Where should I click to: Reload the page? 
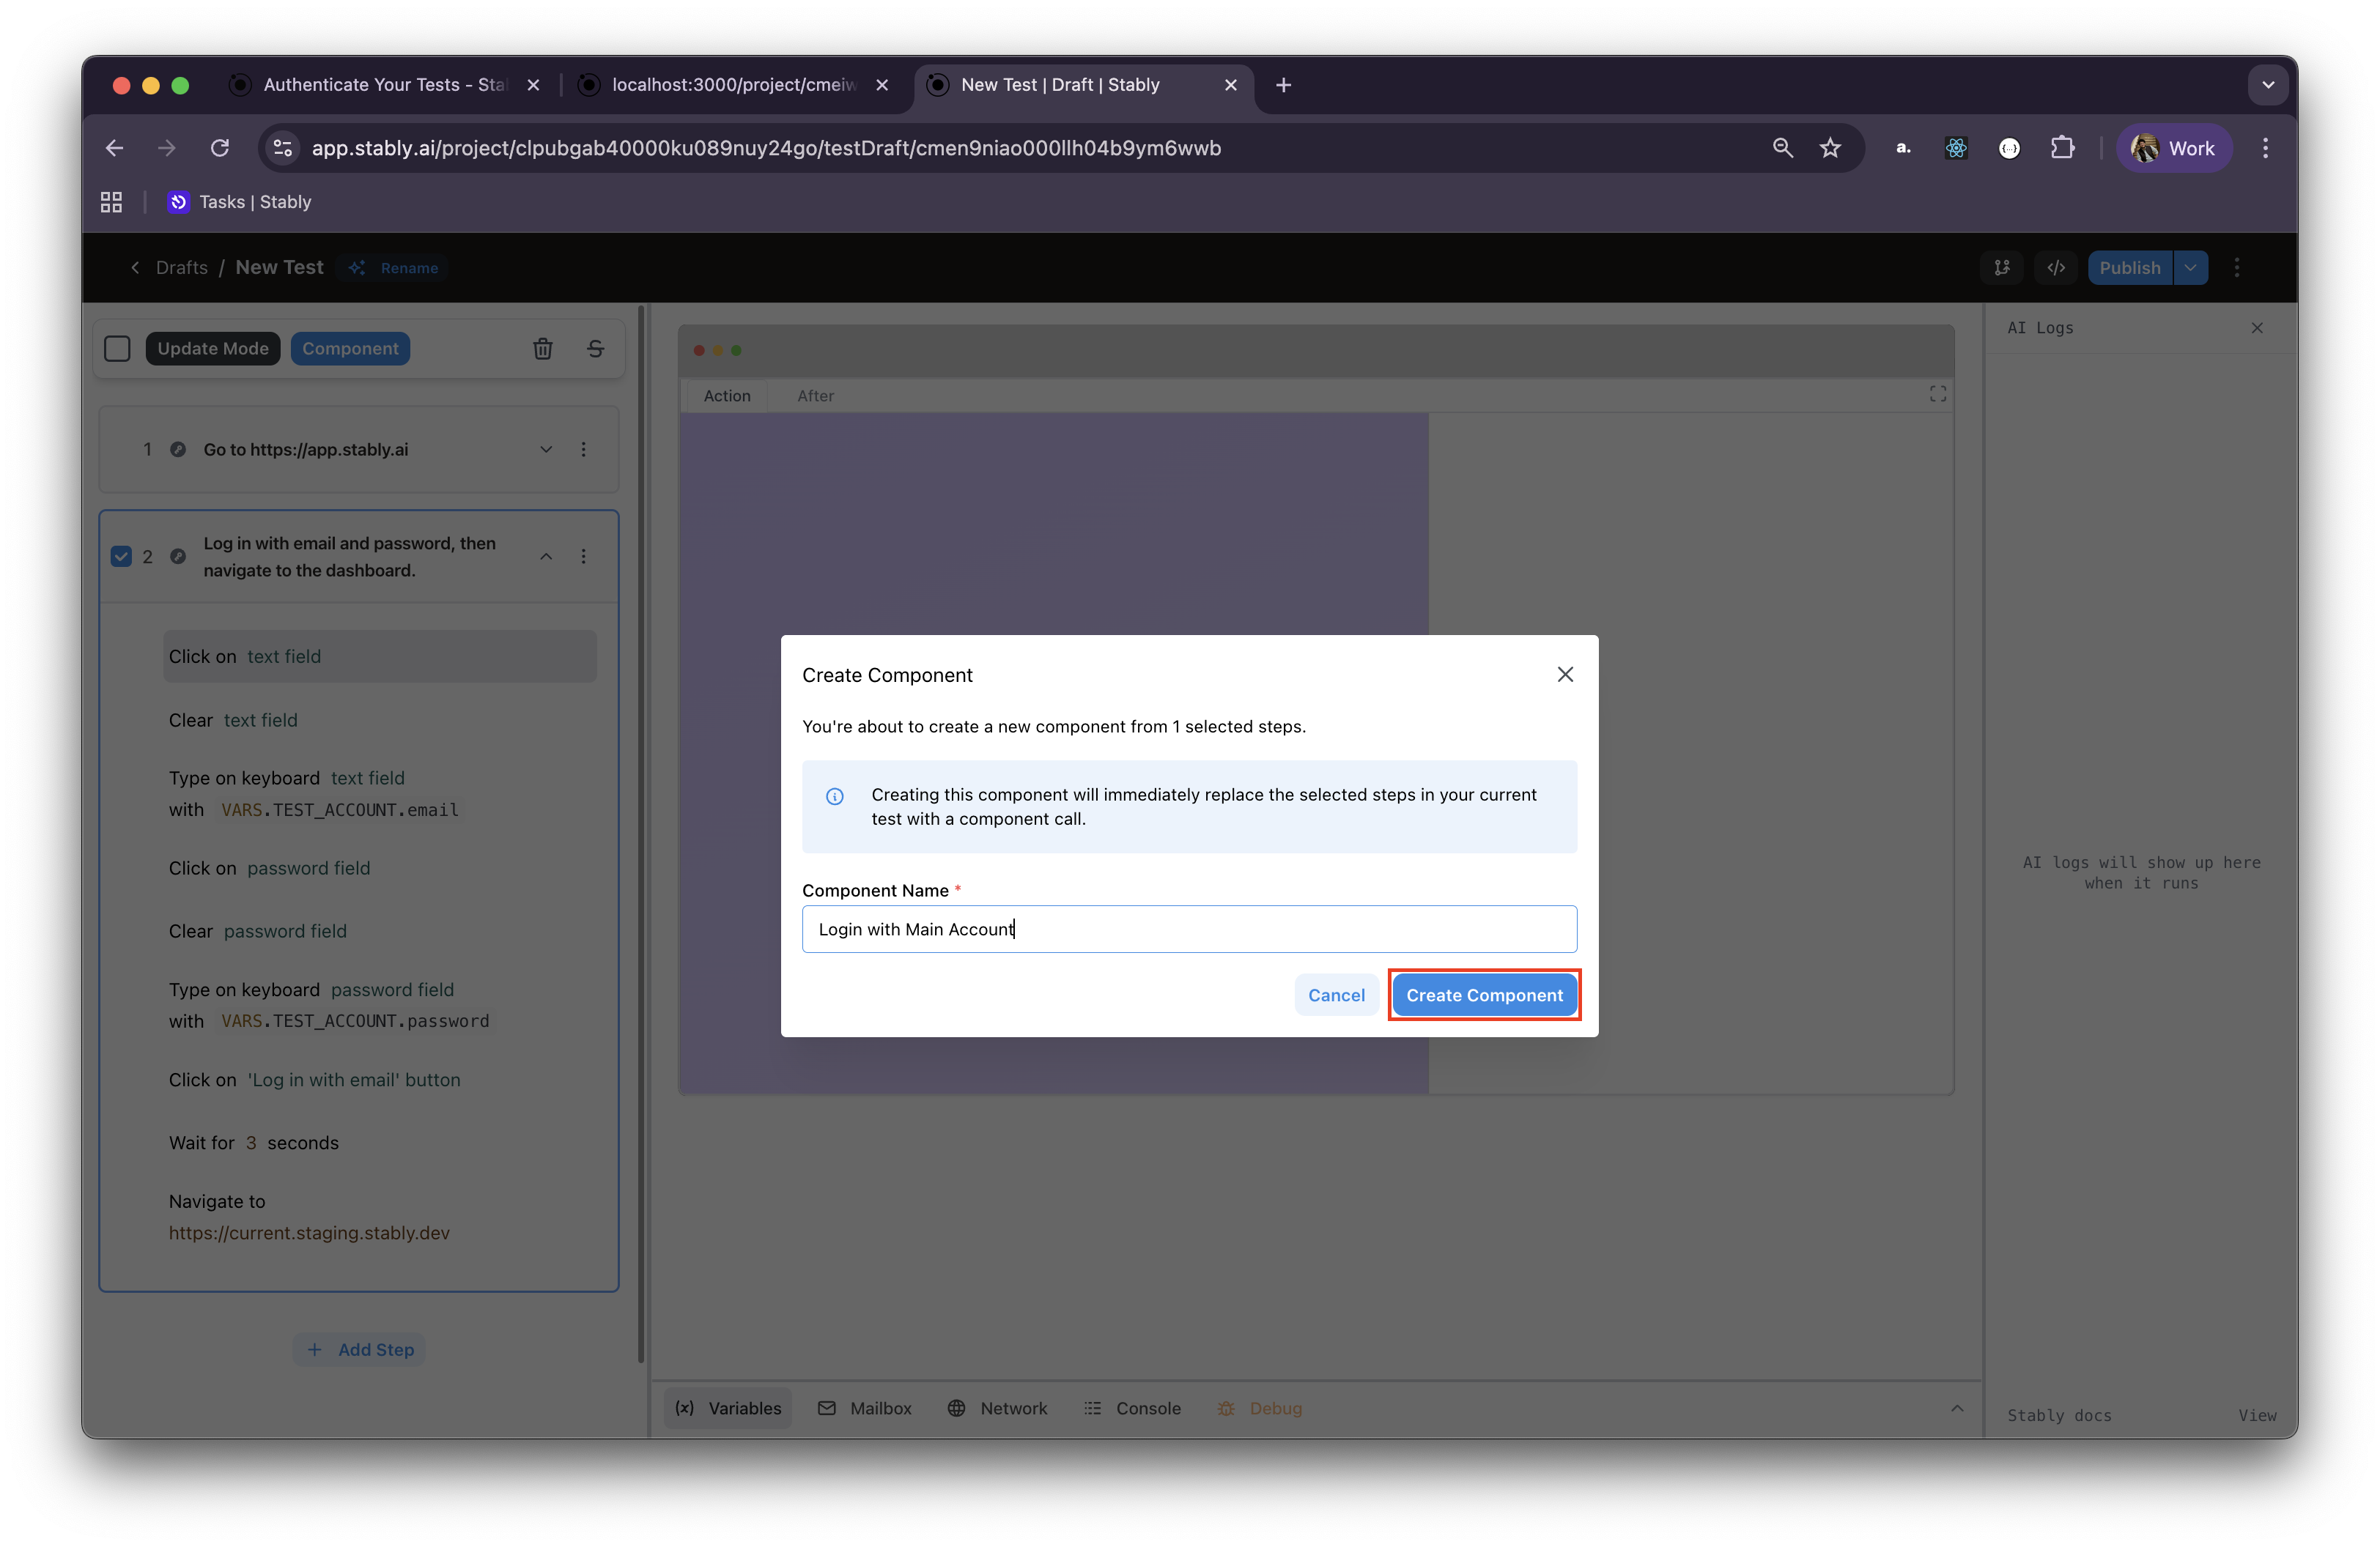pos(220,148)
